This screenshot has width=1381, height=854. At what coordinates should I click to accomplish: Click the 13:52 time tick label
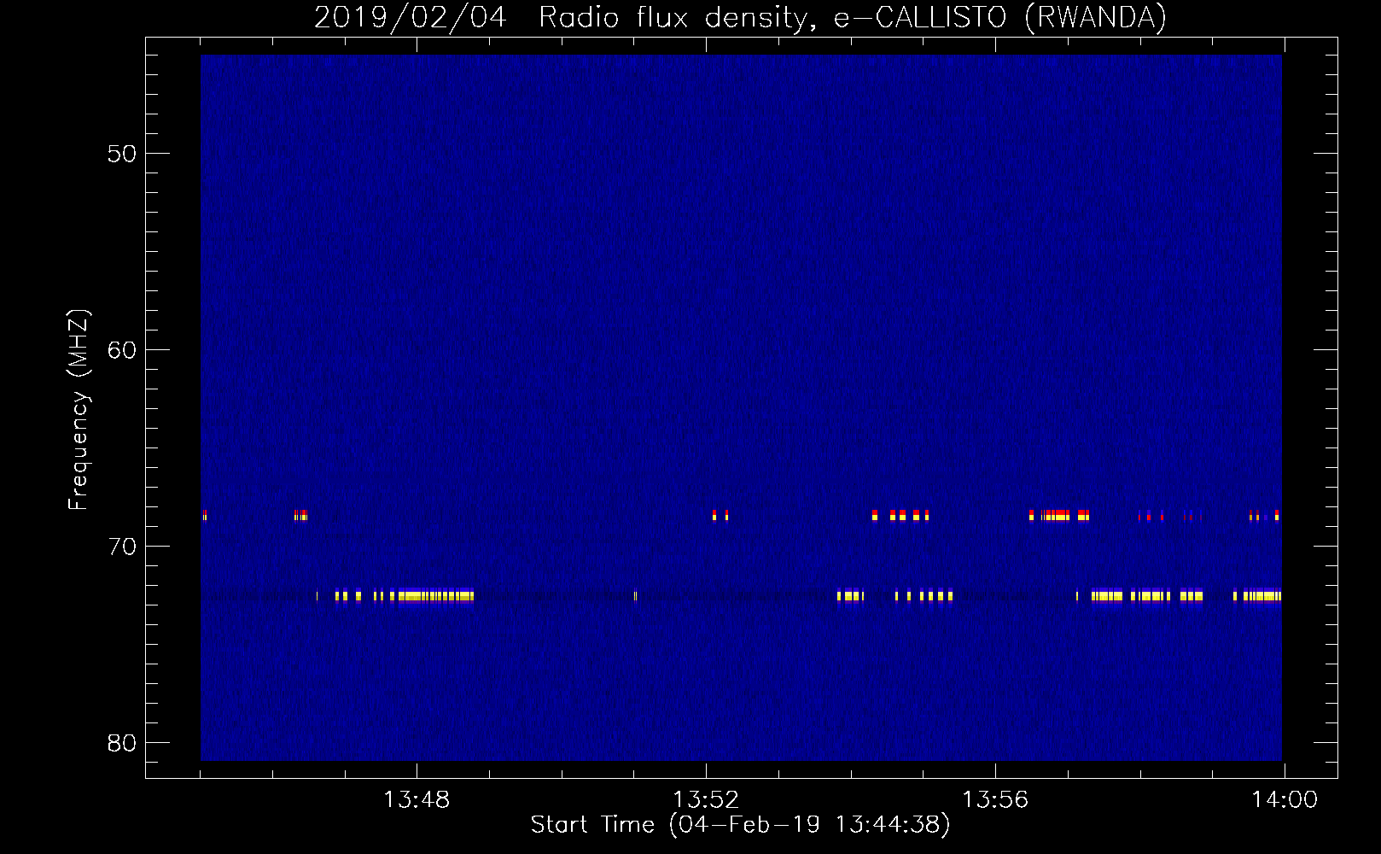click(706, 800)
